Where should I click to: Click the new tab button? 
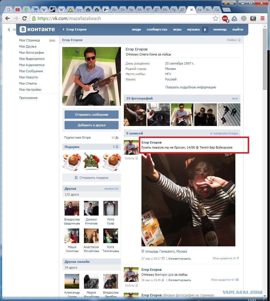(x=227, y=10)
